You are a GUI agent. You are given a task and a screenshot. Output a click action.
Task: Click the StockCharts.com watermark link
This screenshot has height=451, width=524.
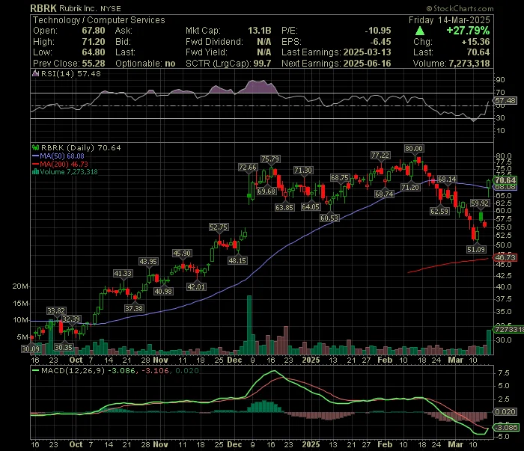click(460, 9)
